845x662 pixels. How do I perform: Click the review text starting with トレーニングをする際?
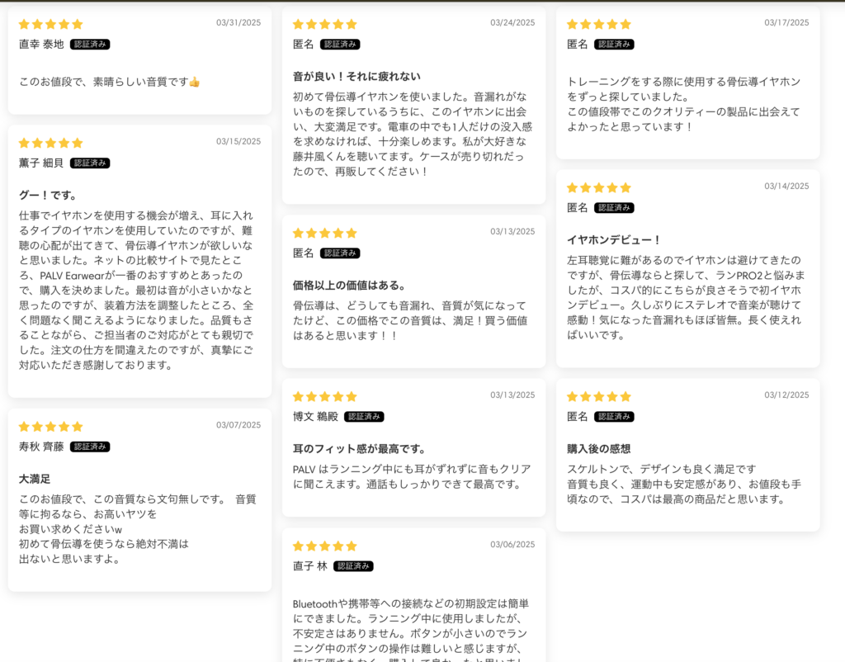[683, 104]
